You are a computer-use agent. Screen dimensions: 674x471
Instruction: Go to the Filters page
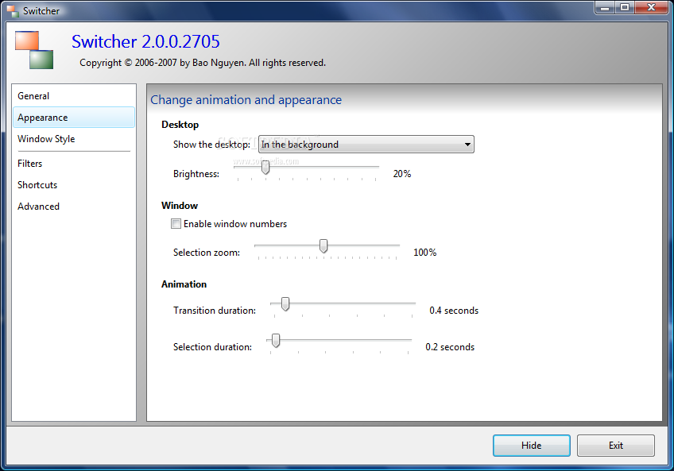coord(73,164)
